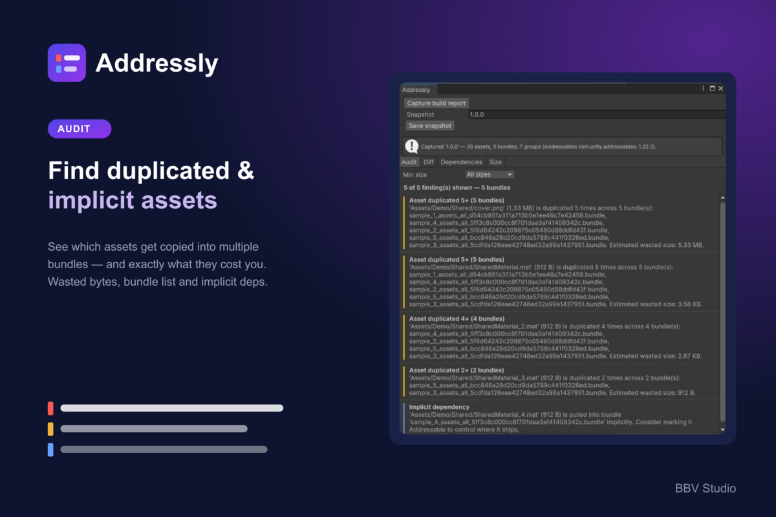776x517 pixels.
Task: Click the Save snapshot button
Action: pos(429,125)
